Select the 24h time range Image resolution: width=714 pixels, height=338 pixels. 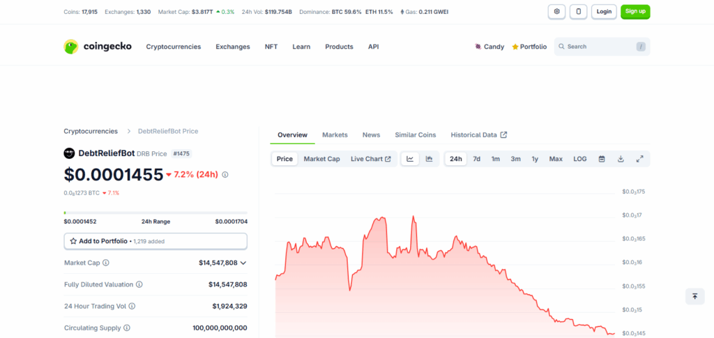point(456,159)
